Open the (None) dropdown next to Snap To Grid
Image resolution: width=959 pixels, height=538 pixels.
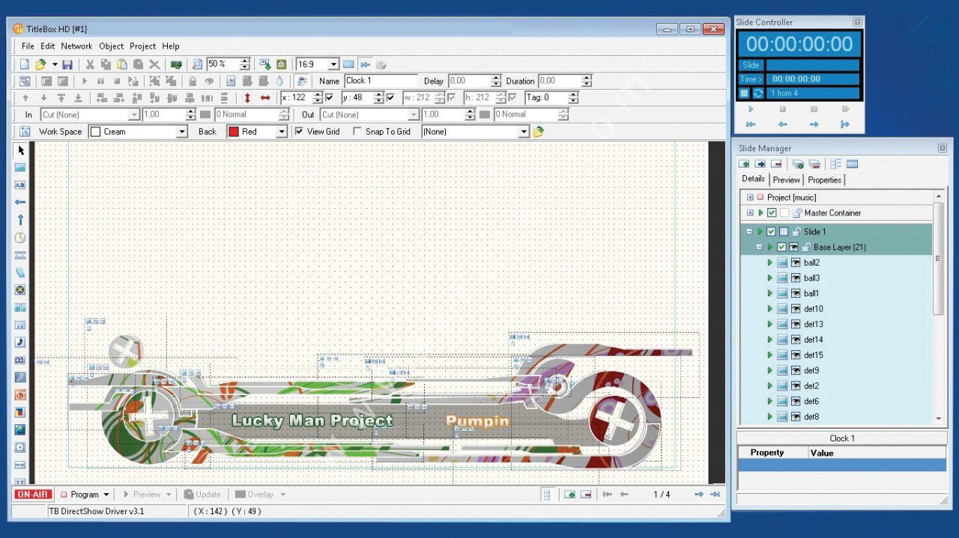tap(524, 132)
